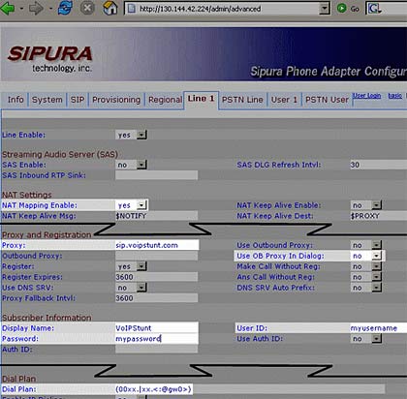
Task: Switch to the System tab
Action: pyautogui.click(x=47, y=100)
